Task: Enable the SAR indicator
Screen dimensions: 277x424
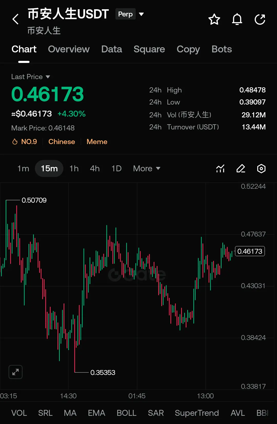Action: click(x=156, y=413)
